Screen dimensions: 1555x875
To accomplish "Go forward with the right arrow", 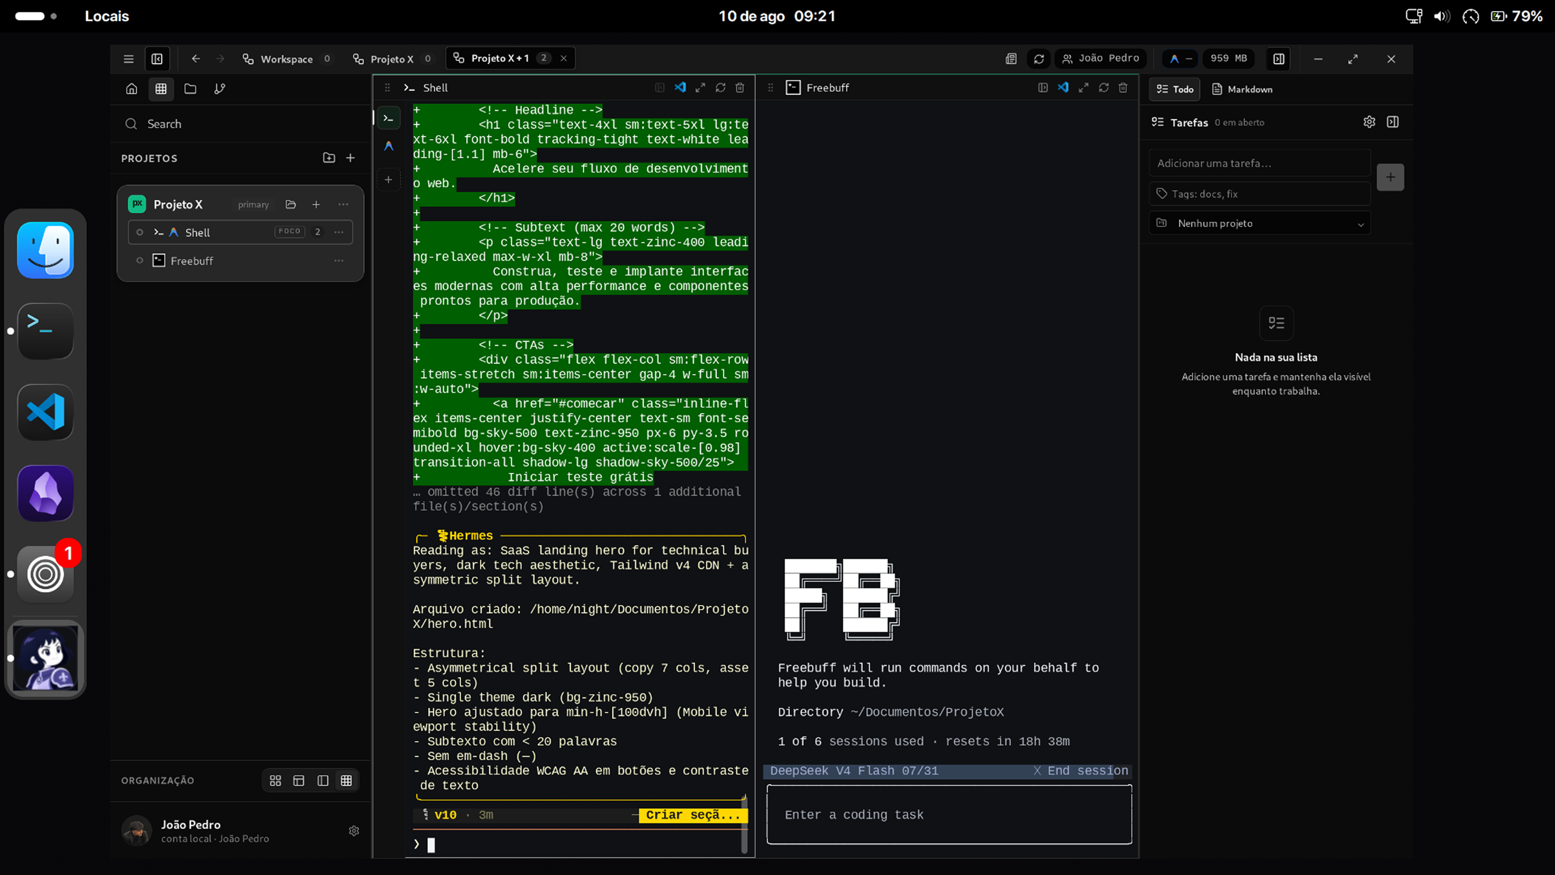I will pyautogui.click(x=220, y=59).
